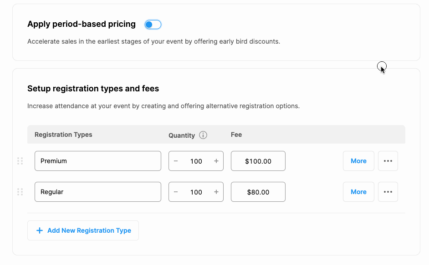429x265 pixels.
Task: Expand More options for Regular type
Action: pyautogui.click(x=358, y=192)
